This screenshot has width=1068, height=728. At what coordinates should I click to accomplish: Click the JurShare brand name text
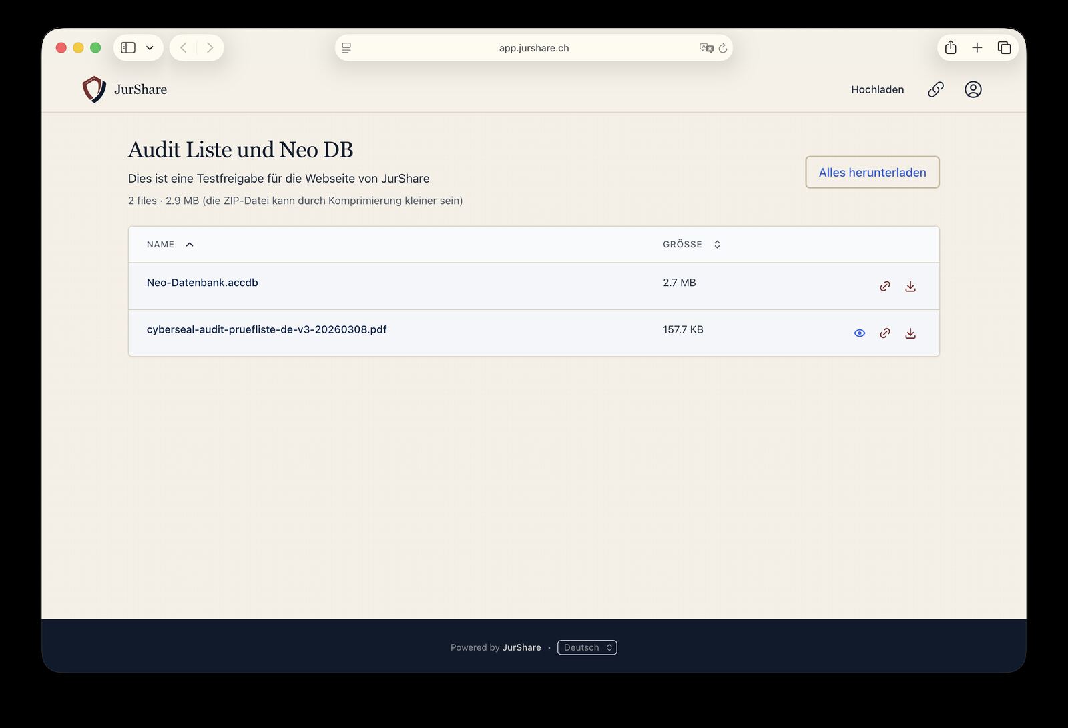(x=140, y=89)
